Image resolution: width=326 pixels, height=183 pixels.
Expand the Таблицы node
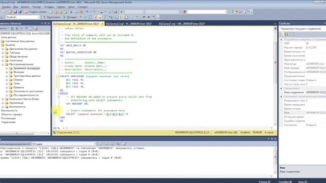[x=3, y=53]
